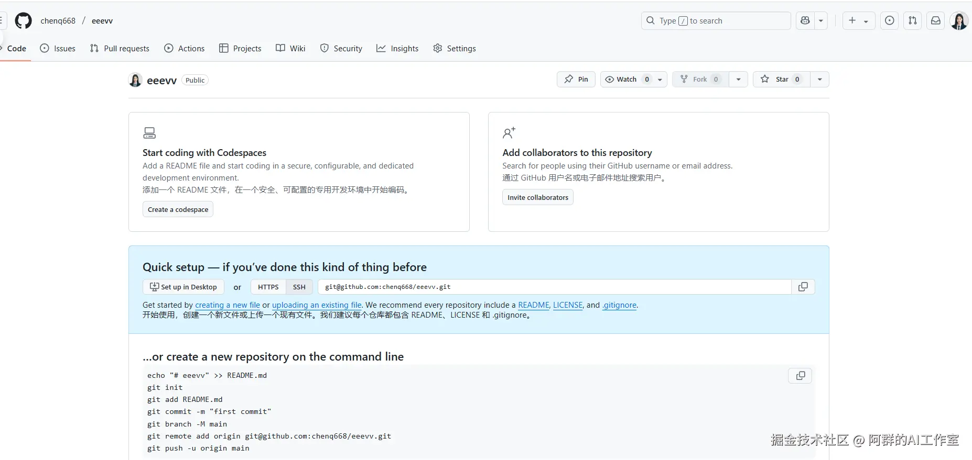972x460 pixels.
Task: Open the Create new plus dropdown
Action: pyautogui.click(x=858, y=21)
